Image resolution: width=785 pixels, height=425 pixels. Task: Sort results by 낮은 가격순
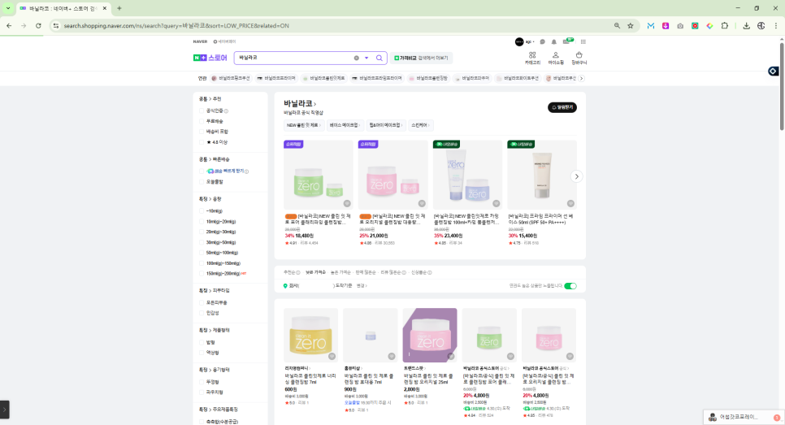[x=315, y=273]
